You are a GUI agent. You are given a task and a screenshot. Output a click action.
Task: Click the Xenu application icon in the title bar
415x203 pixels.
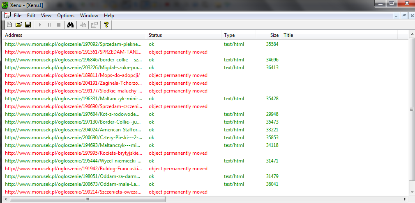(x=5, y=5)
